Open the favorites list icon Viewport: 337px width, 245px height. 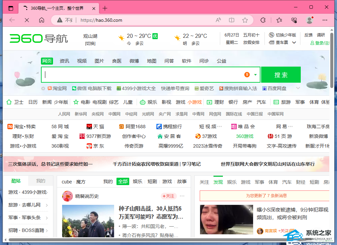coord(279,20)
